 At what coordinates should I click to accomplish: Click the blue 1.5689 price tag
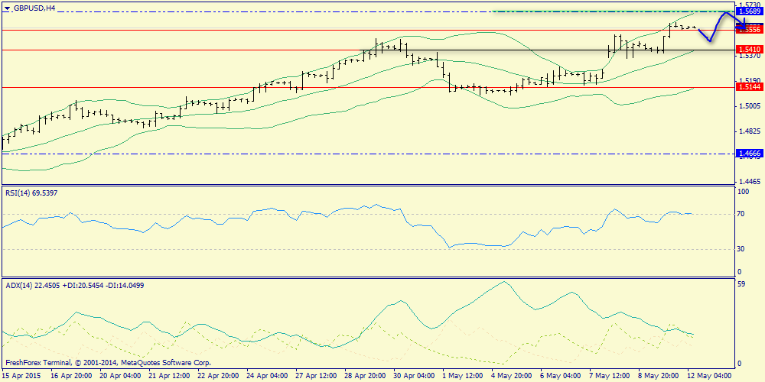(749, 11)
